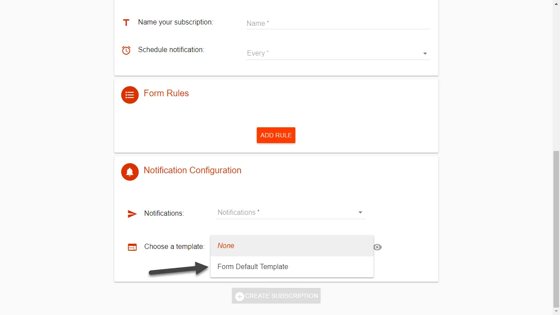Click the Choose a template label
This screenshot has width=560, height=315.
coord(175,247)
